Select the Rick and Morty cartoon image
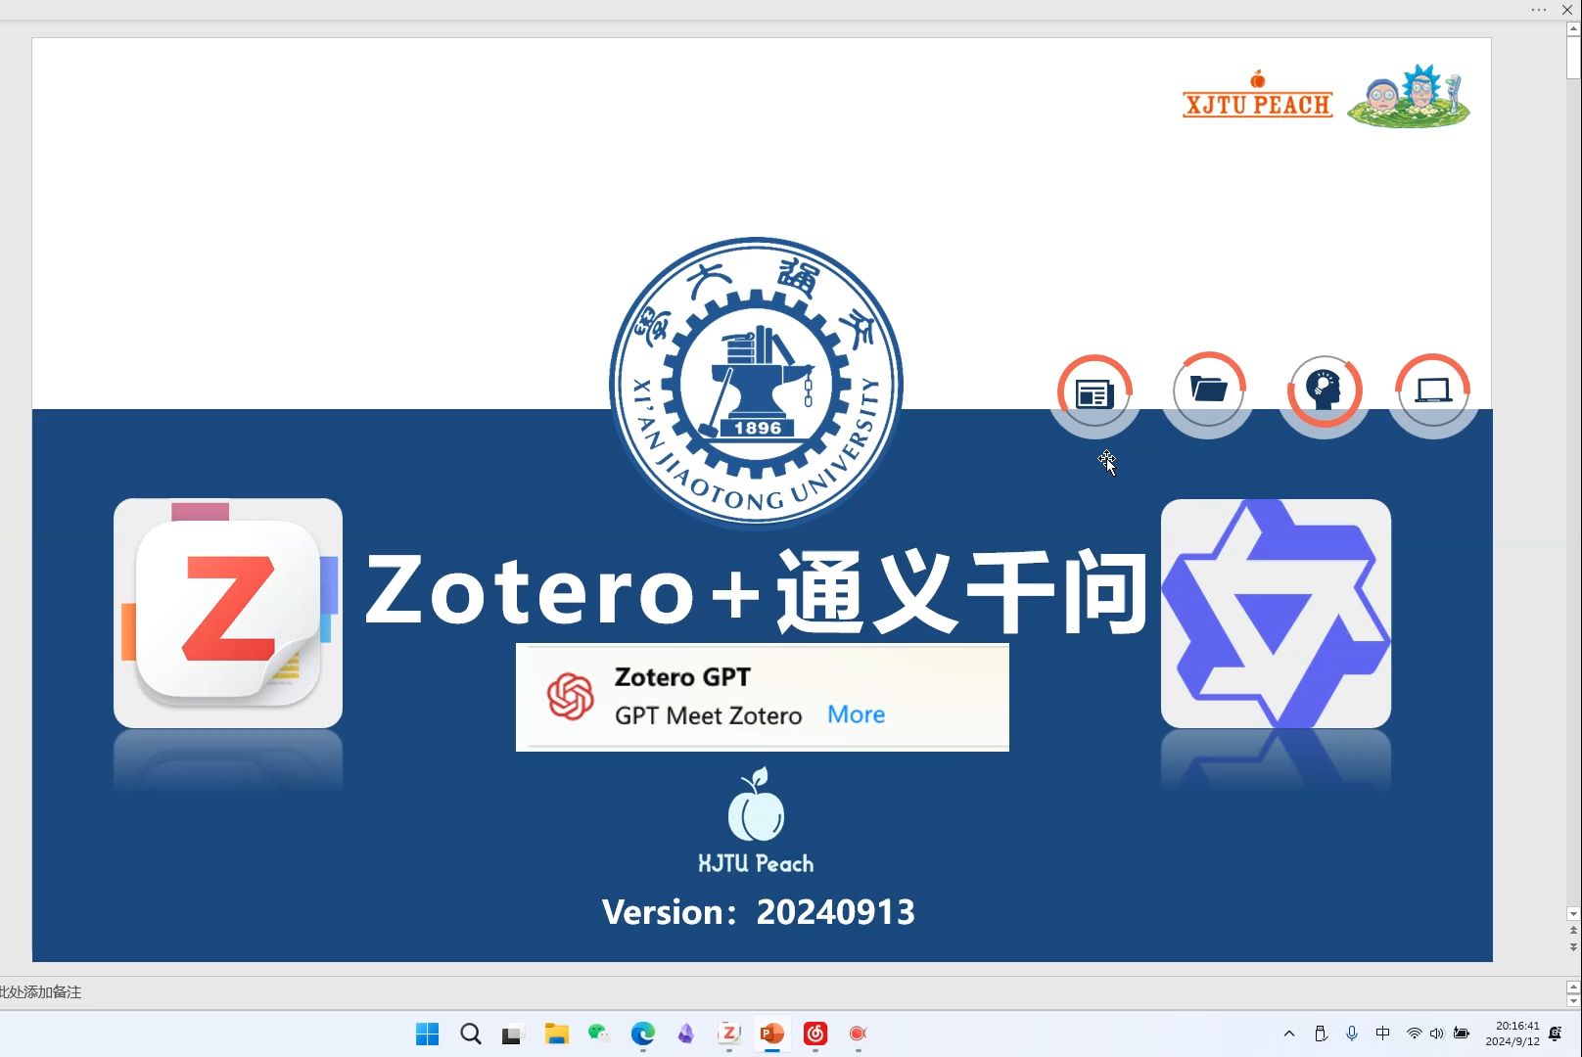Image resolution: width=1582 pixels, height=1057 pixels. click(1409, 96)
